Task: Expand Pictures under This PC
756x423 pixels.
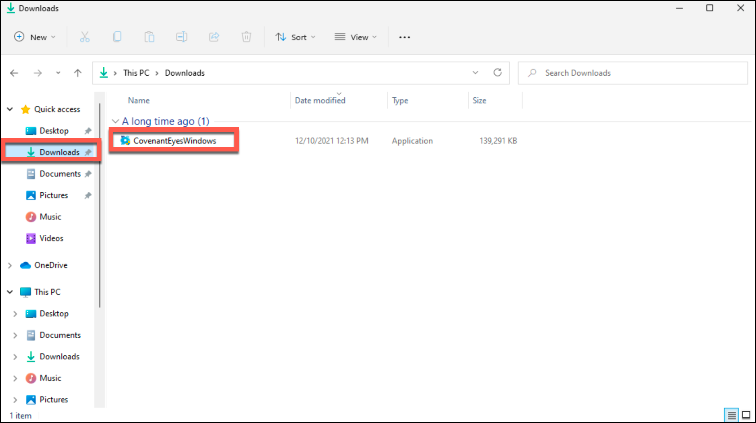Action: [x=15, y=400]
